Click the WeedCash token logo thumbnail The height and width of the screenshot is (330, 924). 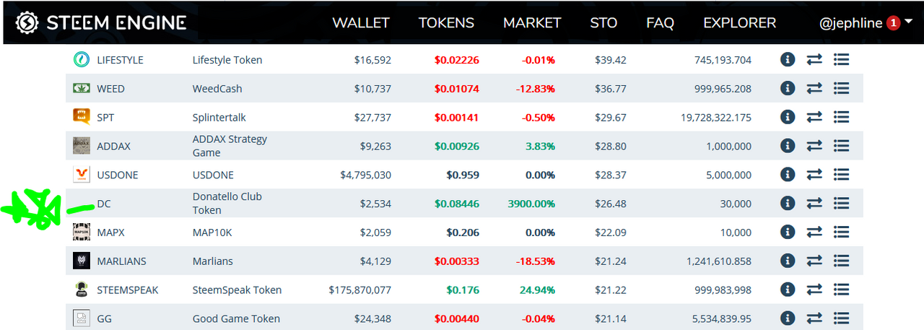pos(81,88)
